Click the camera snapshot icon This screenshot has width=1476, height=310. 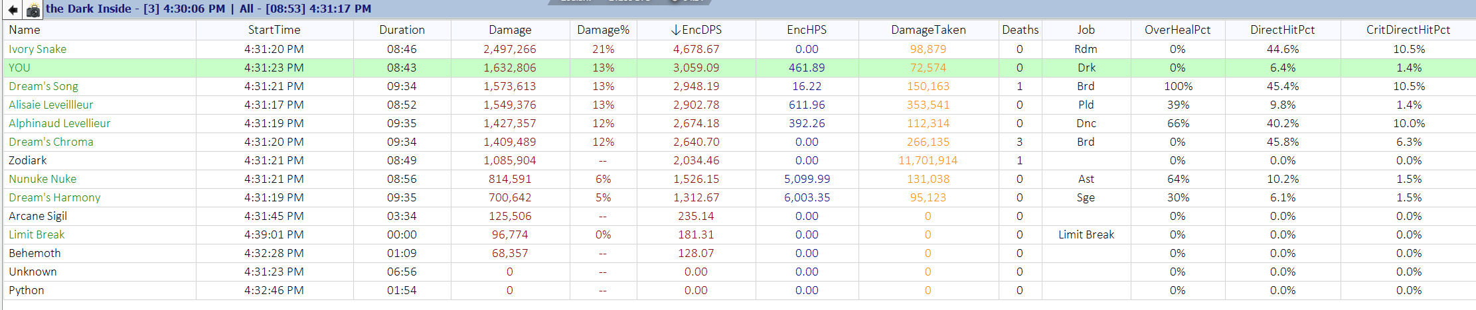pos(33,10)
